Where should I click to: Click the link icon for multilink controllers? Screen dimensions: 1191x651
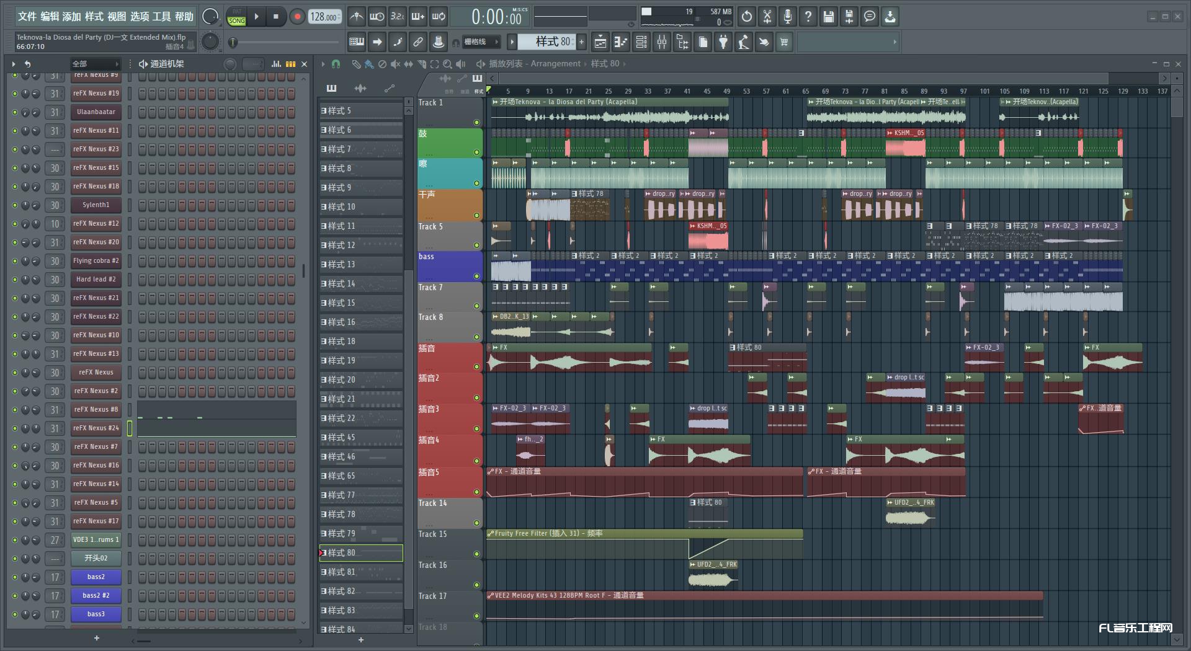click(418, 42)
